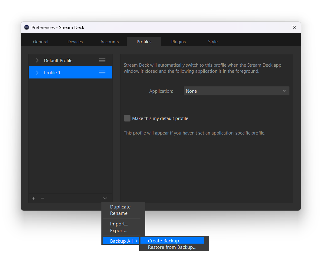Switch to the Devices tab

(x=75, y=42)
